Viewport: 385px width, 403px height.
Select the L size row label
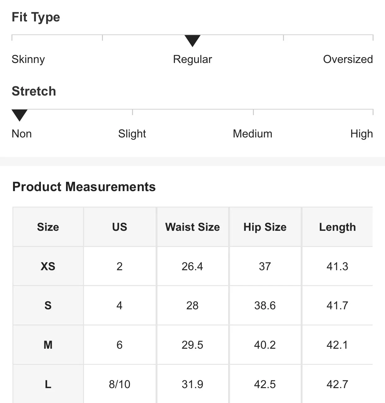(x=48, y=384)
